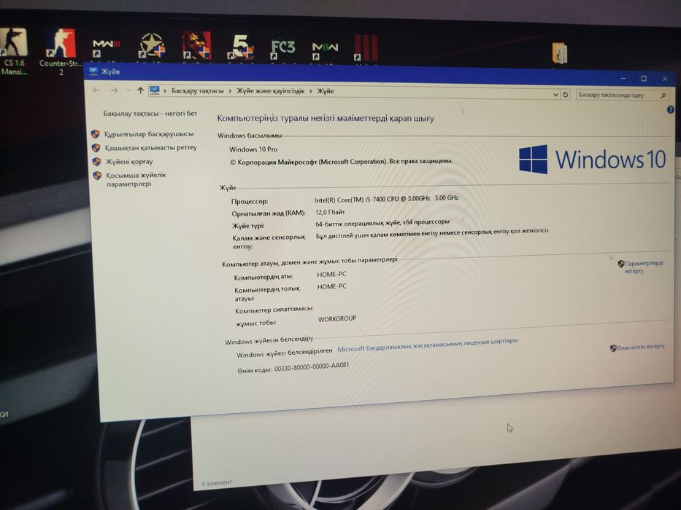Open the Far Cry 5 shortcut icon
This screenshot has height=510, width=681.
(x=240, y=47)
